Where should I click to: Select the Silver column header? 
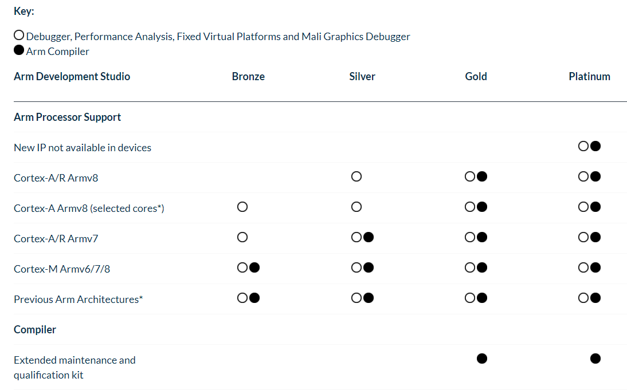362,77
